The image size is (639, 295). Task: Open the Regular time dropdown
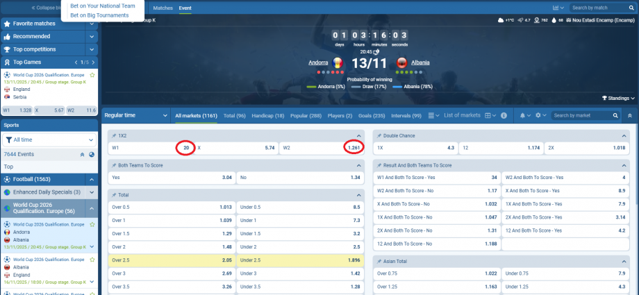pyautogui.click(x=135, y=116)
